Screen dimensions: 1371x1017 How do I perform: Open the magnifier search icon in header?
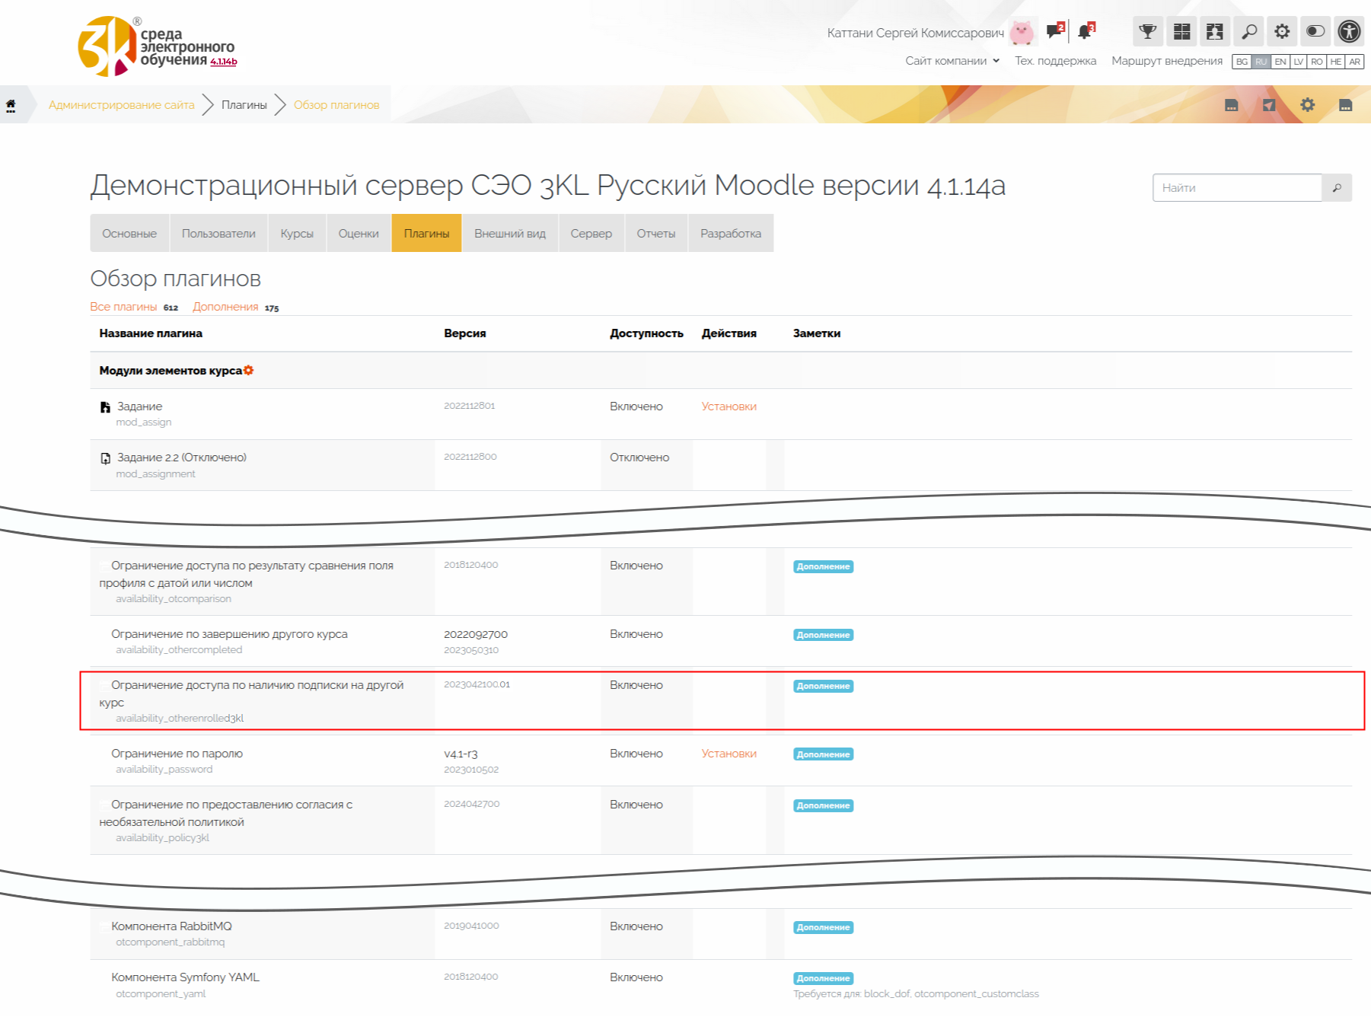pos(1249,31)
